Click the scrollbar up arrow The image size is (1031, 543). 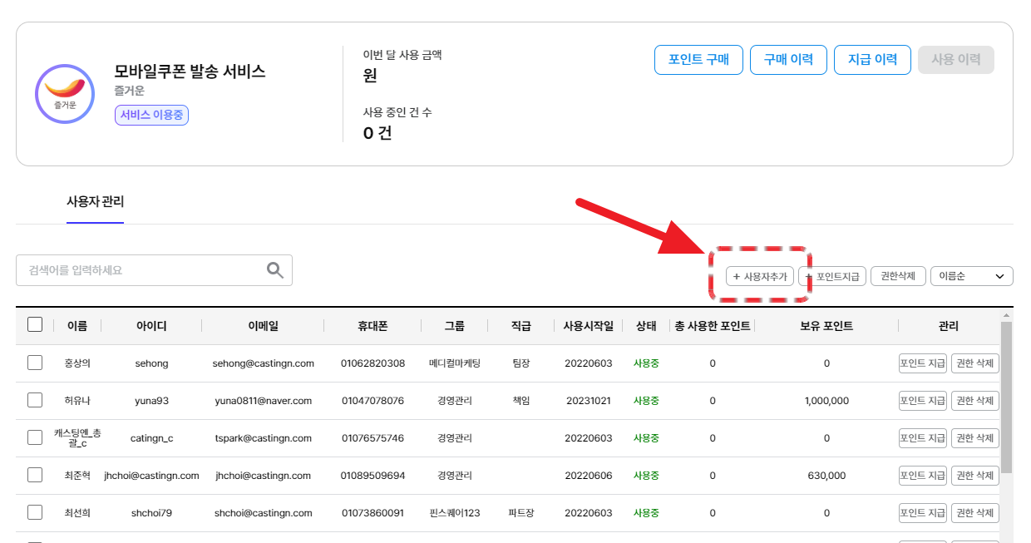1006,316
